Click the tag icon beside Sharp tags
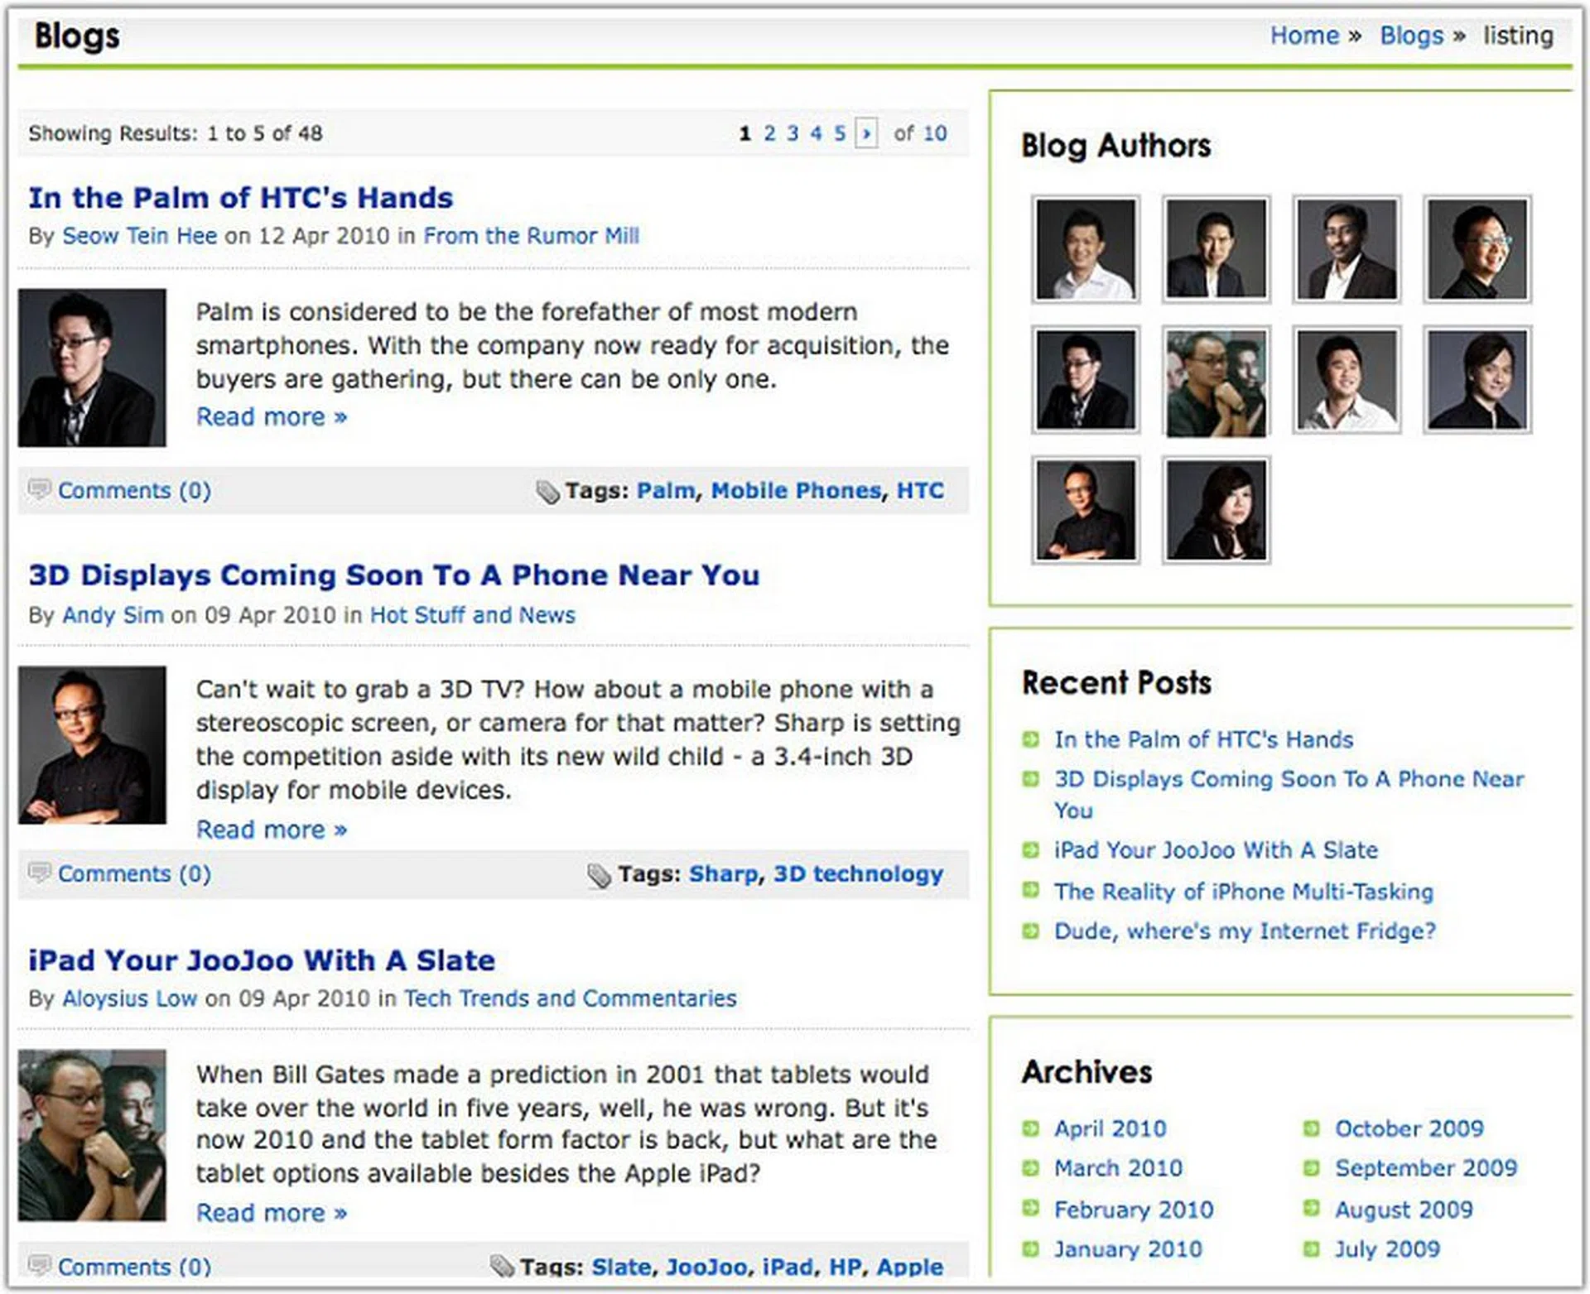The width and height of the screenshot is (1590, 1294). [599, 875]
